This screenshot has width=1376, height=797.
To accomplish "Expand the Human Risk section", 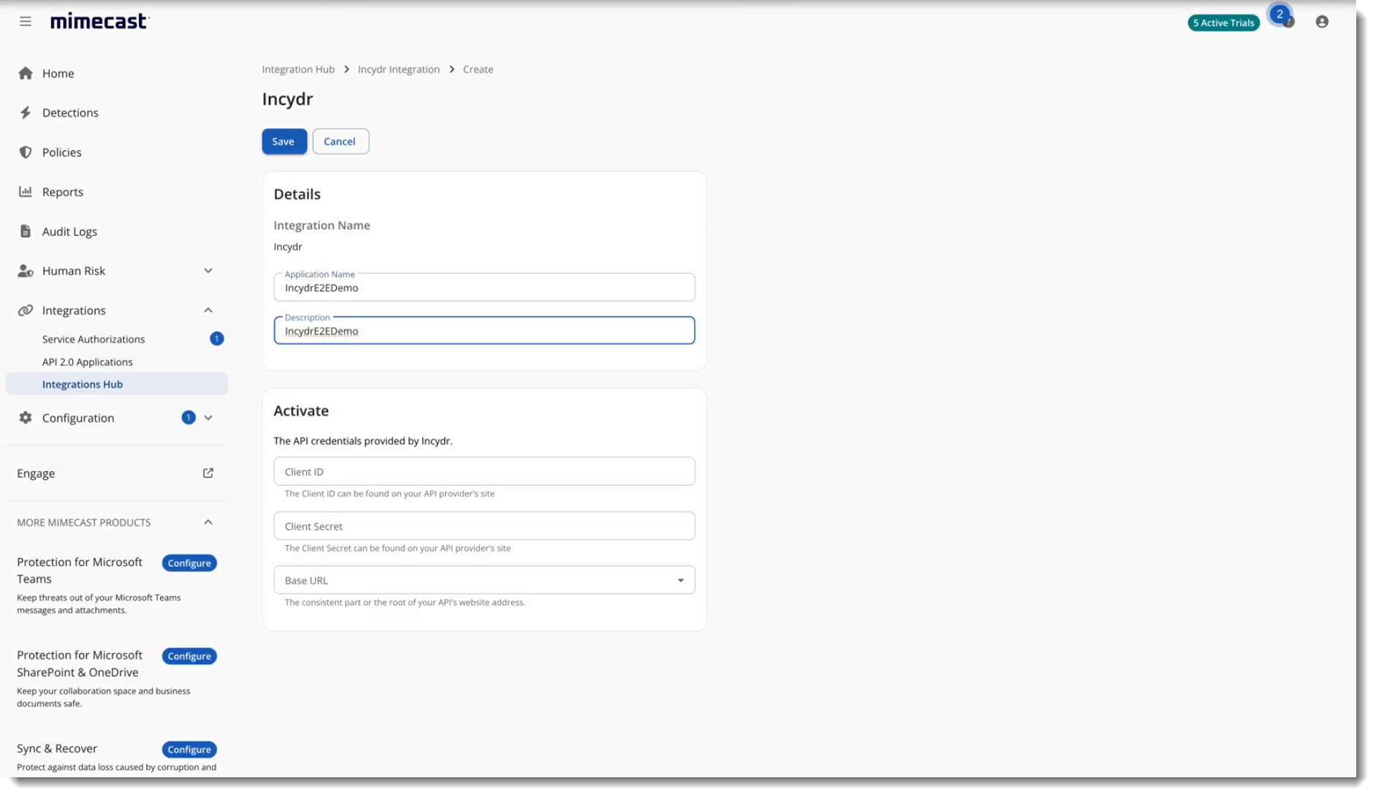I will [208, 270].
